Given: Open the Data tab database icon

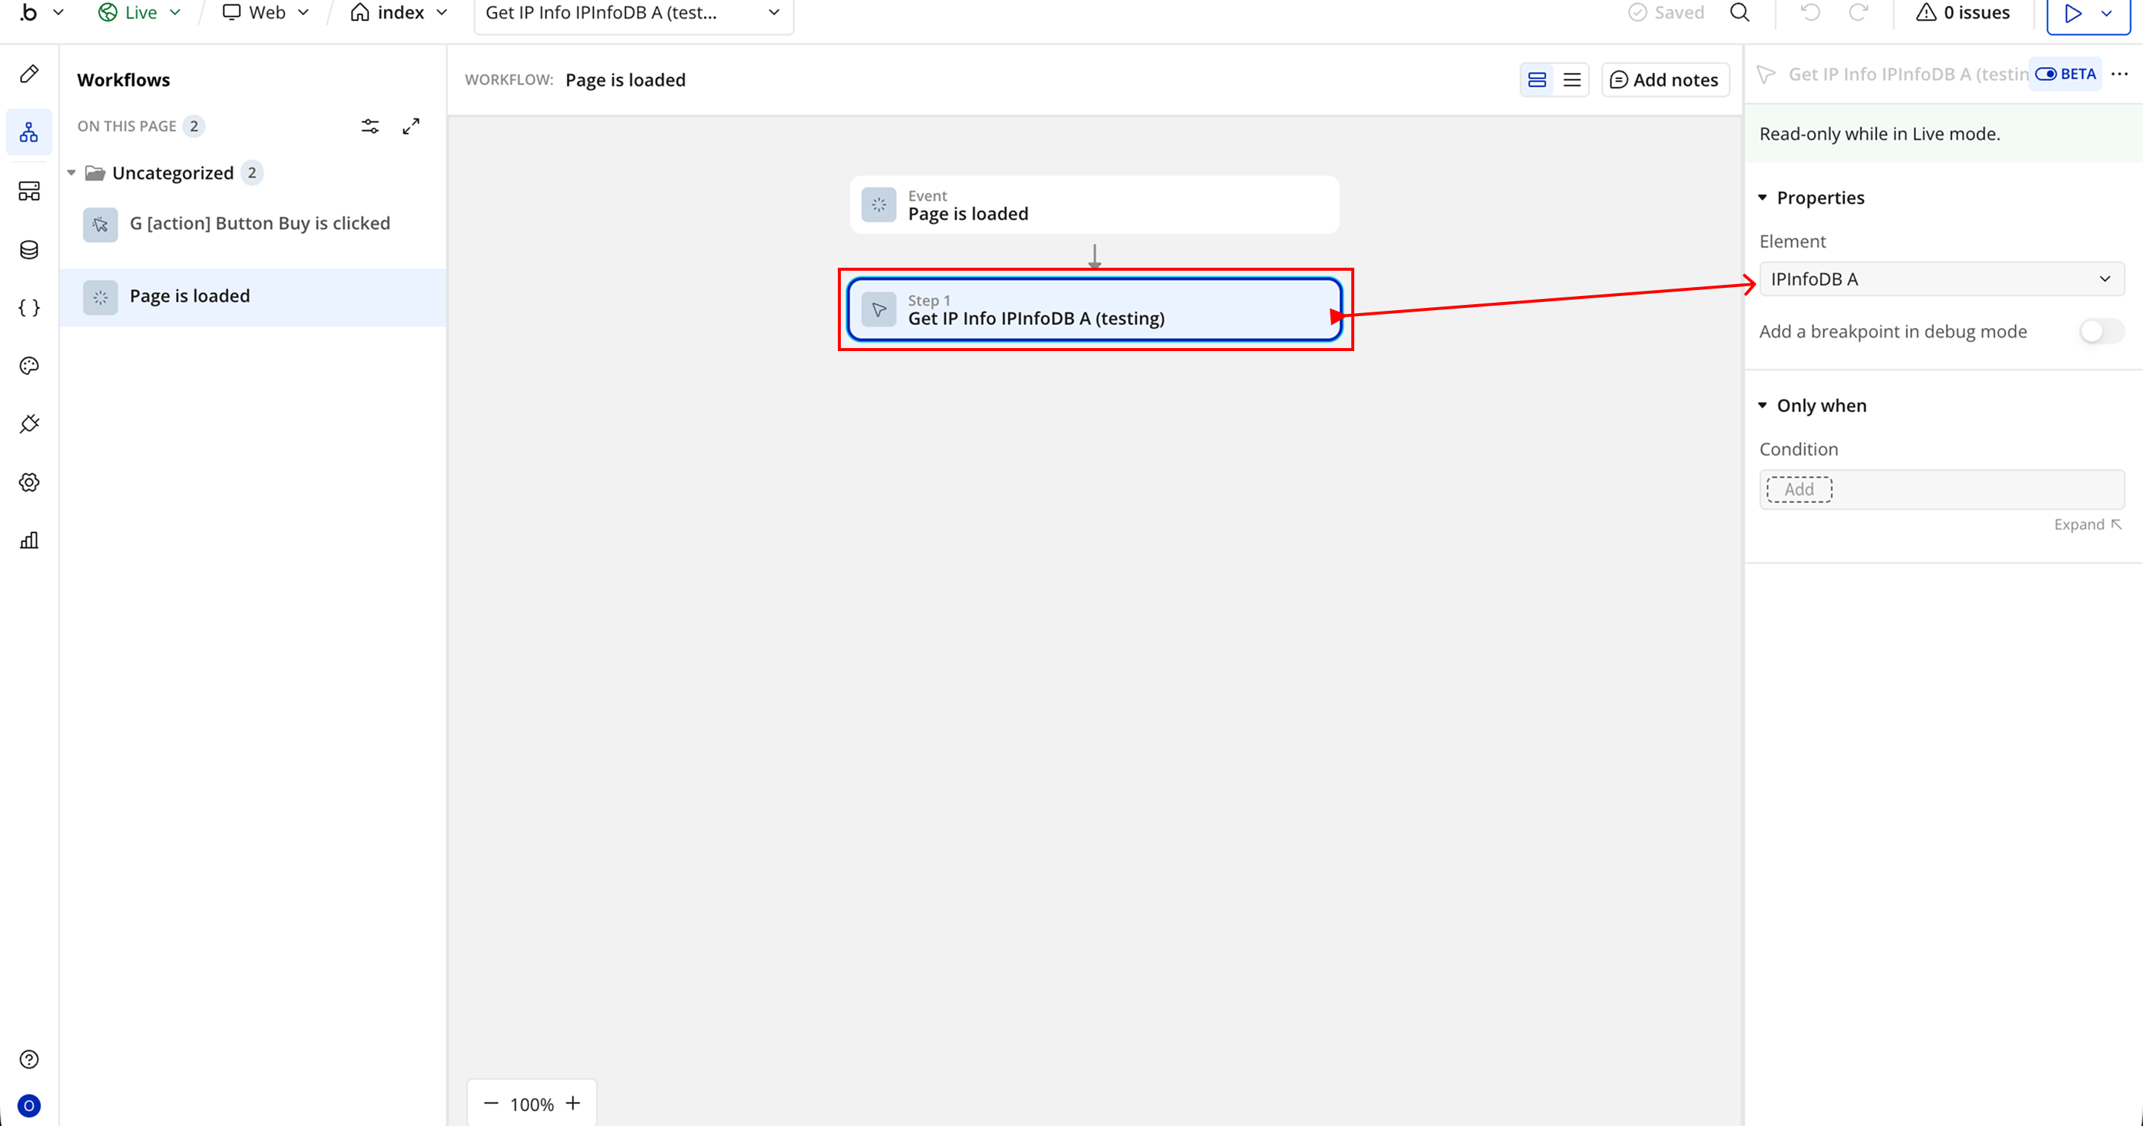Looking at the screenshot, I should click(29, 249).
